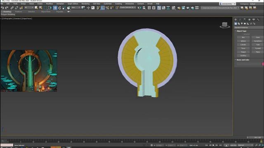Viewport: 264px width, 148px height.
Task: Open the Create Selection Set dropdown
Action: 128,7
